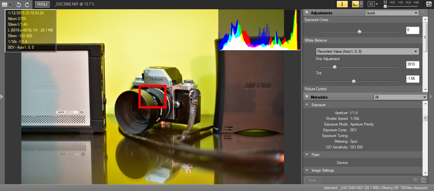
Task: Open the White Balance Recorded Value dropdown
Action: pos(367,51)
